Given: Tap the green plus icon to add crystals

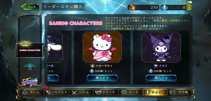Looking at the screenshot, I should click(x=189, y=8).
